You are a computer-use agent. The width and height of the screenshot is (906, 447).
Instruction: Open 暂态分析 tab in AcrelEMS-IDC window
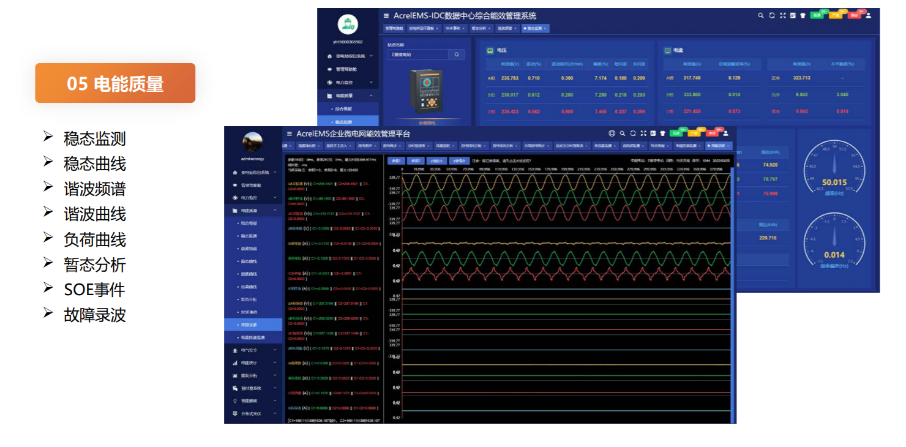pyautogui.click(x=481, y=28)
